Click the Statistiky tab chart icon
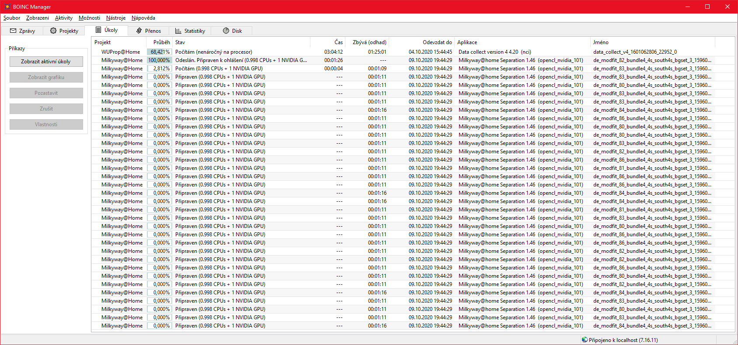Viewport: 738px width, 345px height. [178, 31]
